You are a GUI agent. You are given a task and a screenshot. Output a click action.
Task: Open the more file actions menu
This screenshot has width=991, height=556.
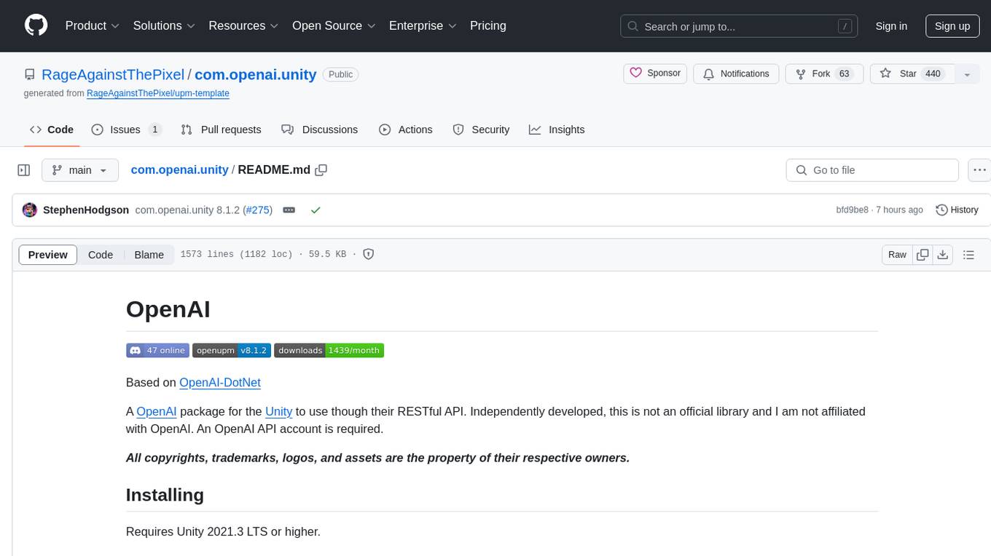980,170
